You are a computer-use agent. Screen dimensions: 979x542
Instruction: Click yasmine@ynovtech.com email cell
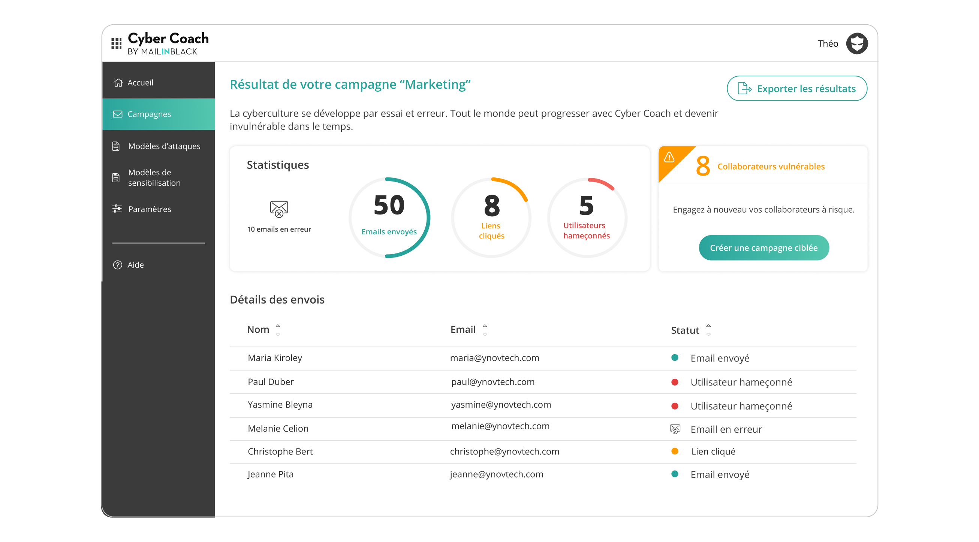coord(501,405)
